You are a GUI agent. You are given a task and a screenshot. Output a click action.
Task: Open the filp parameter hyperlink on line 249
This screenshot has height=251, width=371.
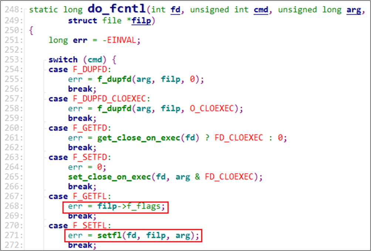141,21
